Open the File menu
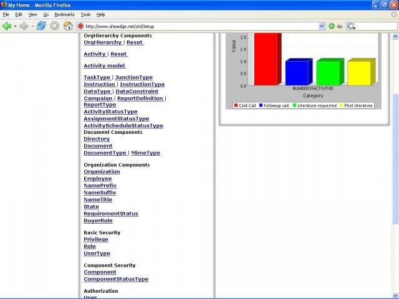399x299 pixels. 6,14
